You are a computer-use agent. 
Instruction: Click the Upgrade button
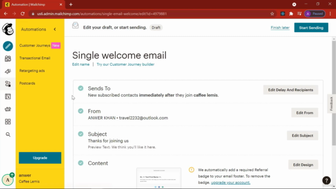pos(40,158)
